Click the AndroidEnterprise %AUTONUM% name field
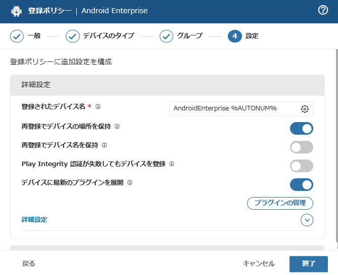Image resolution: width=338 pixels, height=275 pixels. [241, 109]
